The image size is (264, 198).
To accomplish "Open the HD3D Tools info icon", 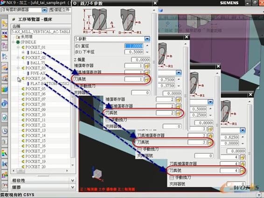I will 4,103.
